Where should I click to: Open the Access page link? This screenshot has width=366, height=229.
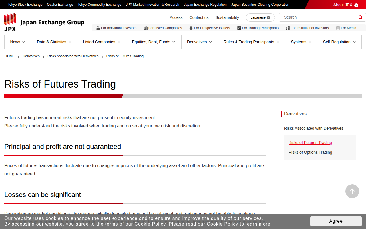(176, 17)
